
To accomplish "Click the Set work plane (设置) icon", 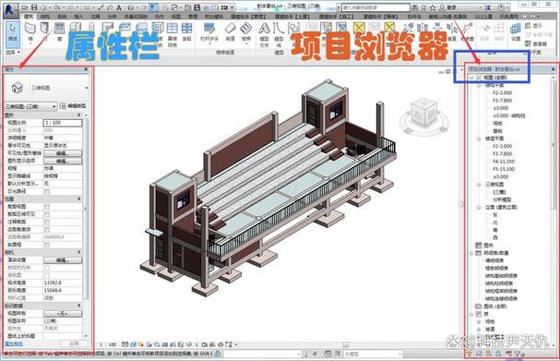I will tap(516, 31).
